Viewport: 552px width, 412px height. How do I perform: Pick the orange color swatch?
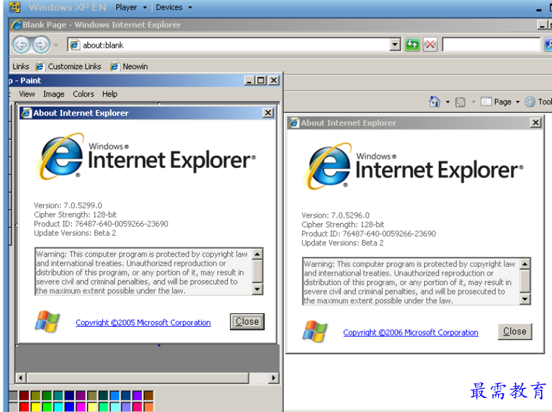pos(148,407)
